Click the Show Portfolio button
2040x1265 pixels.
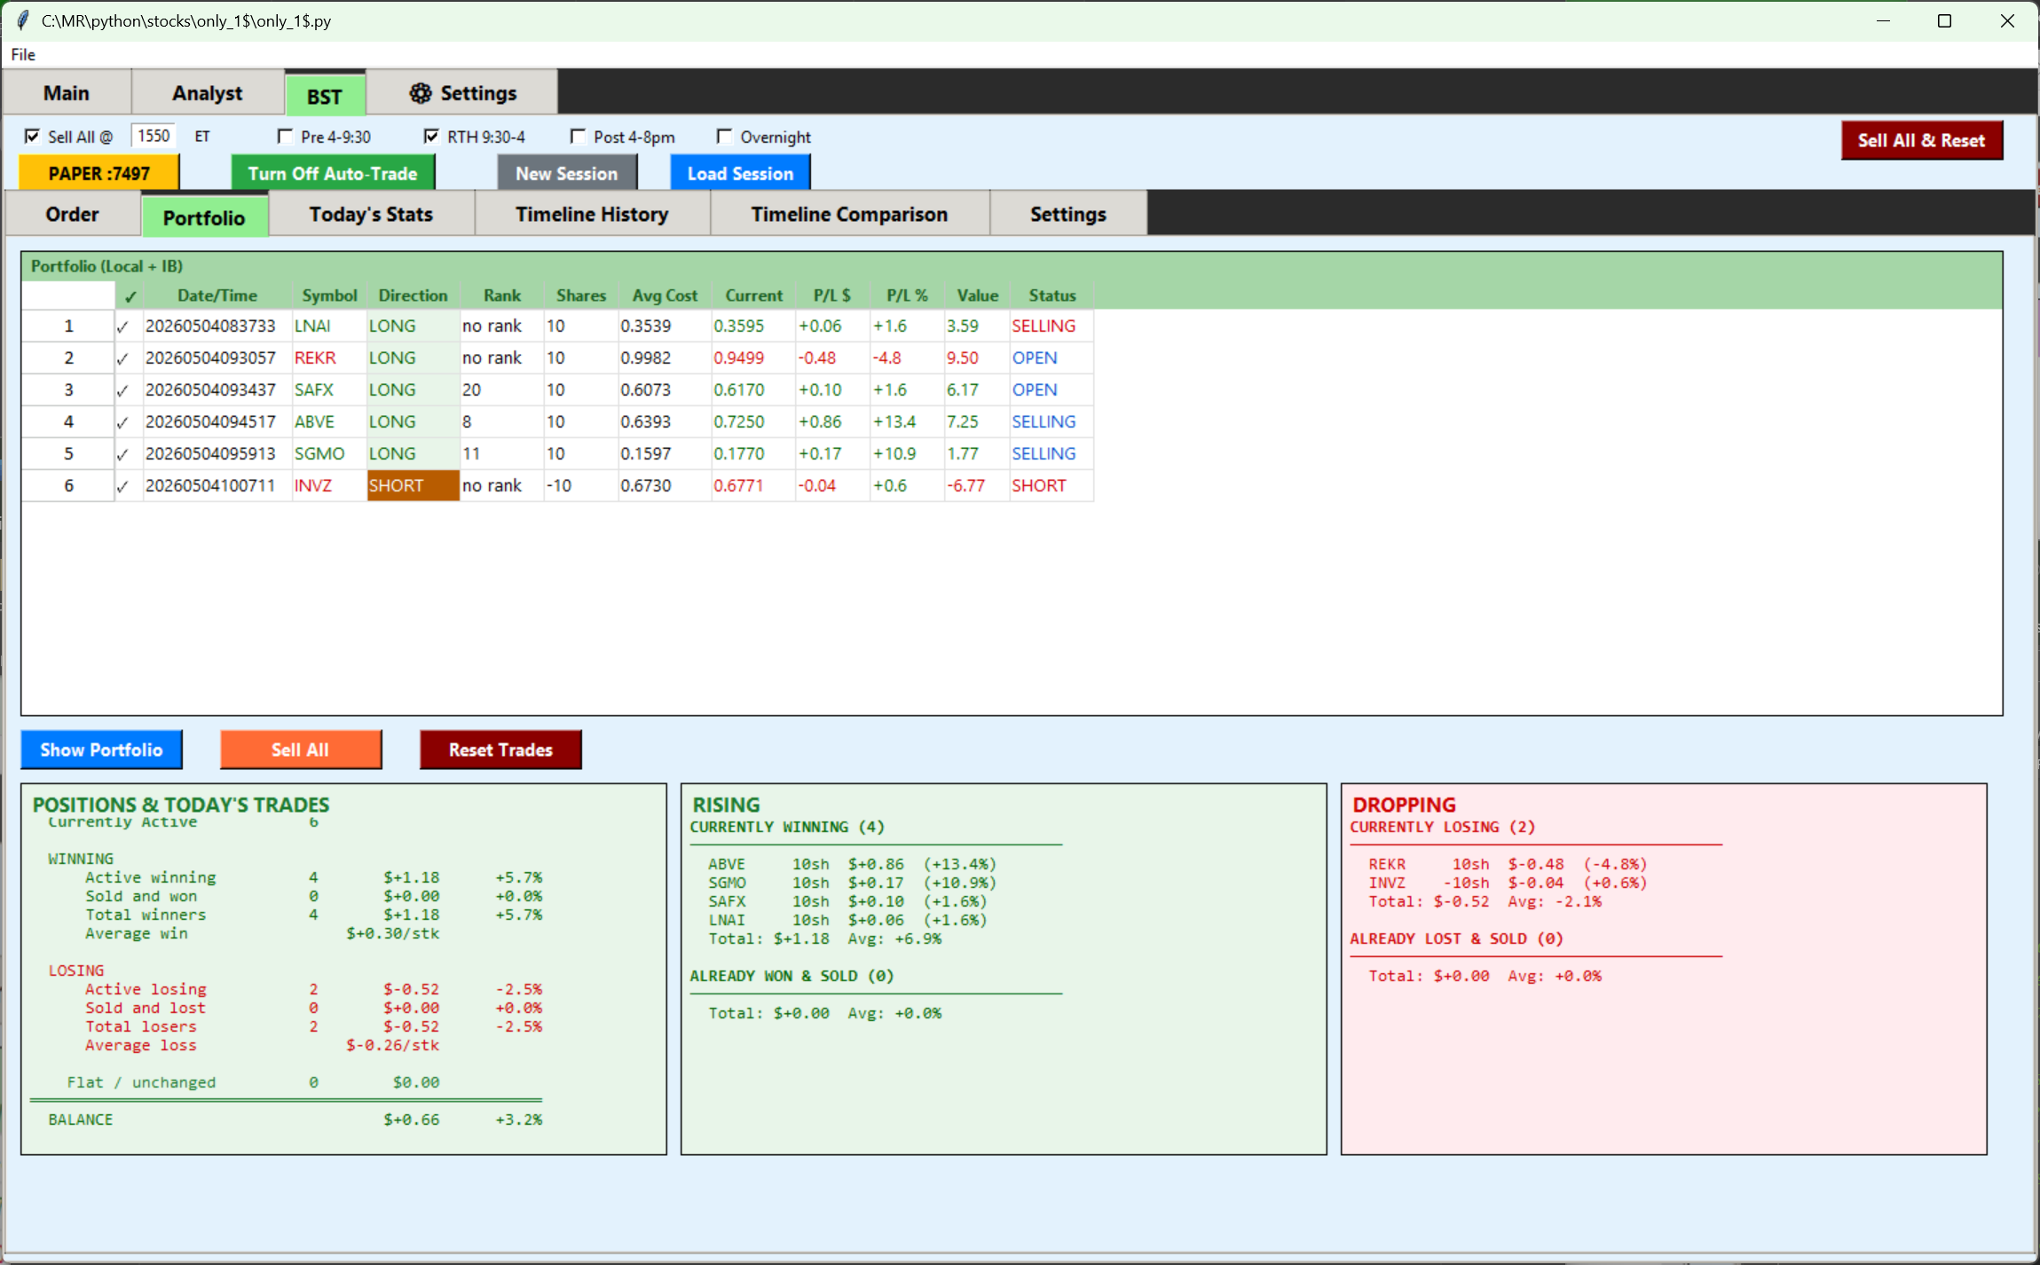(x=101, y=750)
